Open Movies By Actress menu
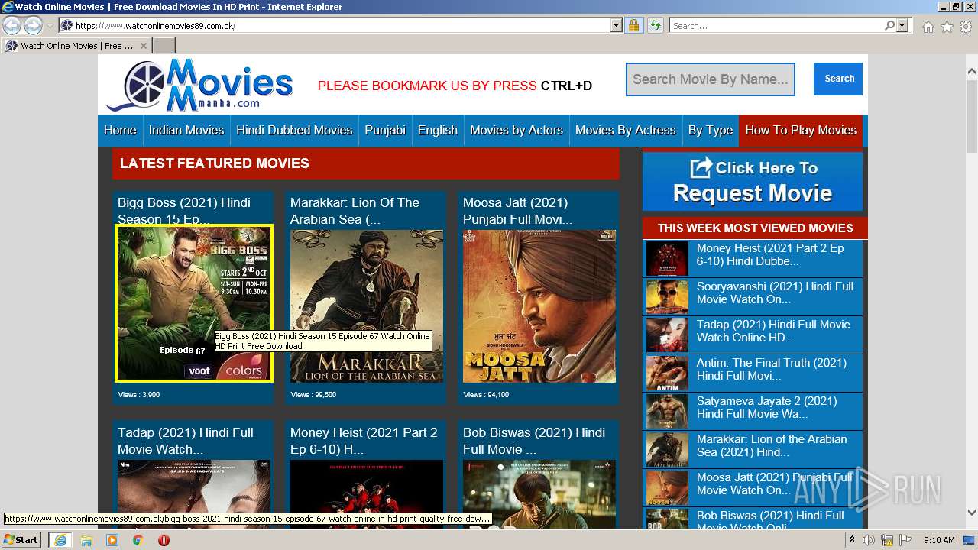This screenshot has height=550, width=978. pyautogui.click(x=626, y=130)
